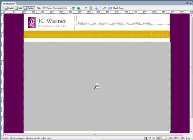Select the <p> tag in tag selector
Image resolution: width=193 pixels, height=140 pixels.
pos(49,138)
